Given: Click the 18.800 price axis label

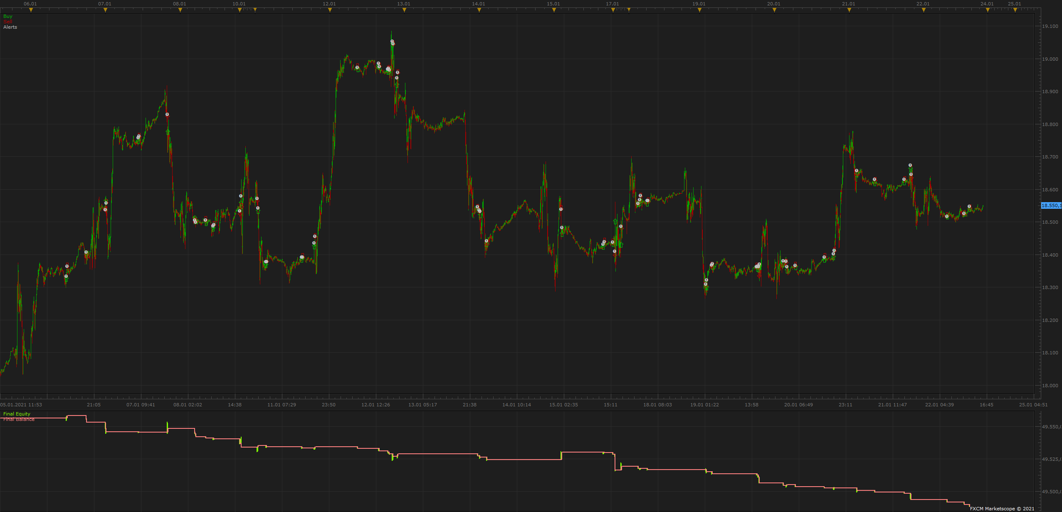Looking at the screenshot, I should pyautogui.click(x=1050, y=124).
